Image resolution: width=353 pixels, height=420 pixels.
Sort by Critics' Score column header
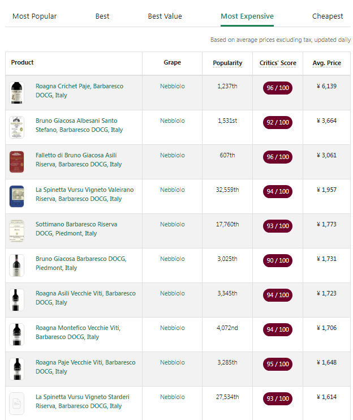(278, 63)
